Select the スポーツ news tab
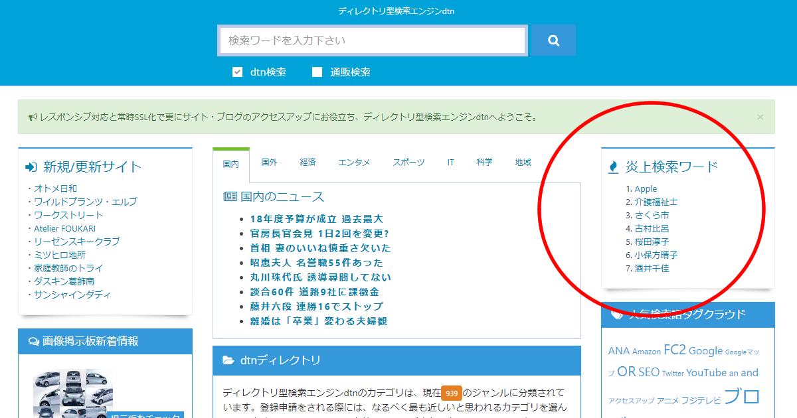Screen dimensions: 797x418 (408, 163)
